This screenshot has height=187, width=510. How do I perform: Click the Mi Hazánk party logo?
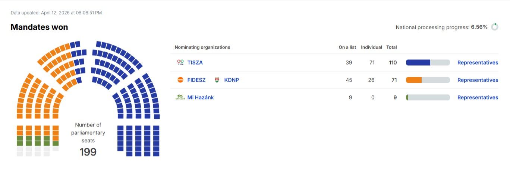(x=180, y=97)
